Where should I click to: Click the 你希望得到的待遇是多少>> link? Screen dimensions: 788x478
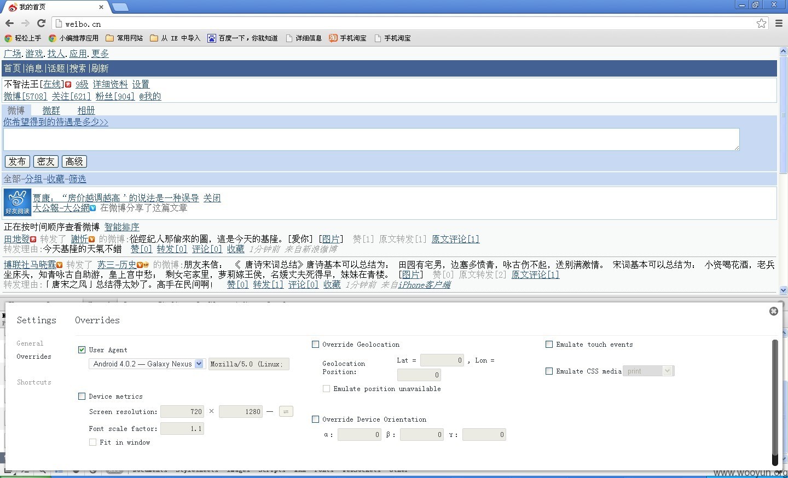tap(56, 122)
